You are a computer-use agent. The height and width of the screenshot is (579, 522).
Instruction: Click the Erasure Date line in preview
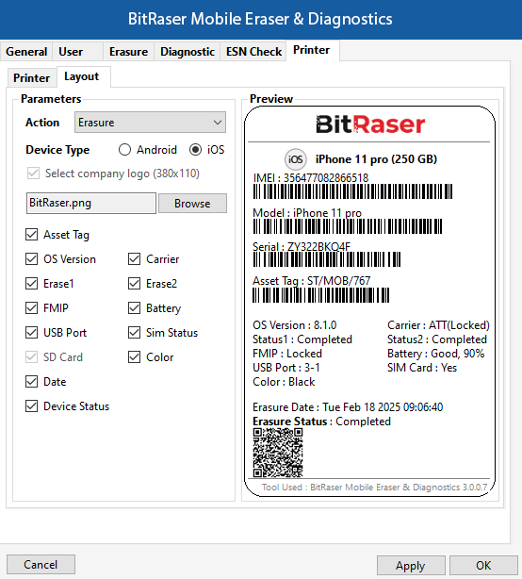point(348,407)
